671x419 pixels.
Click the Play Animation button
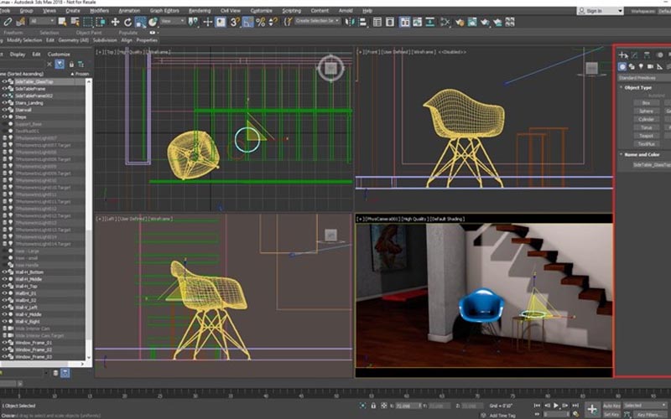(x=556, y=406)
